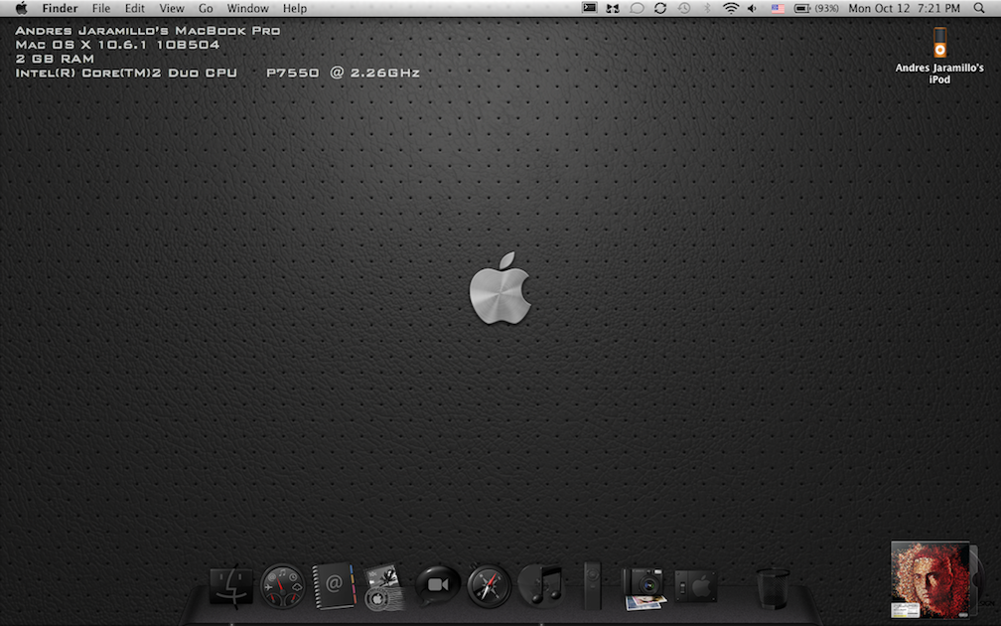The width and height of the screenshot is (1001, 626).
Task: Launch iChat from the Dock
Action: (437, 585)
